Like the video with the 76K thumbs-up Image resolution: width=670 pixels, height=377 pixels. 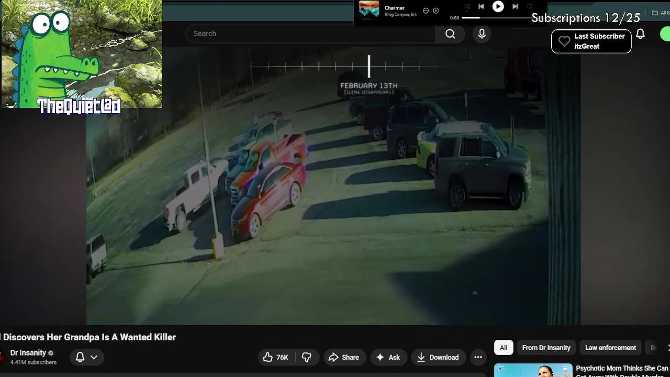click(276, 357)
